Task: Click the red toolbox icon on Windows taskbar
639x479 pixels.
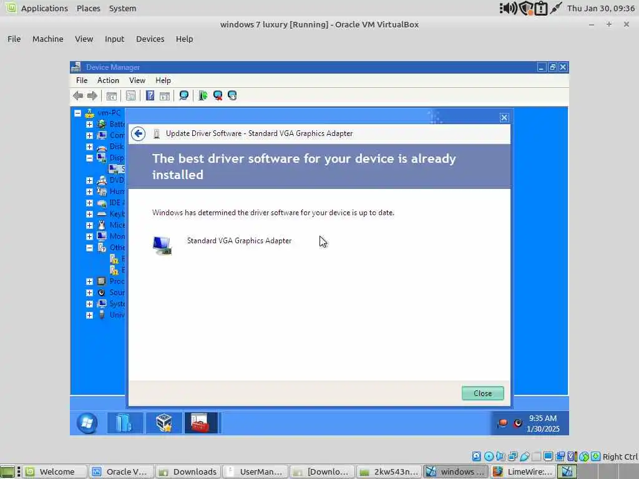Action: [x=202, y=423]
